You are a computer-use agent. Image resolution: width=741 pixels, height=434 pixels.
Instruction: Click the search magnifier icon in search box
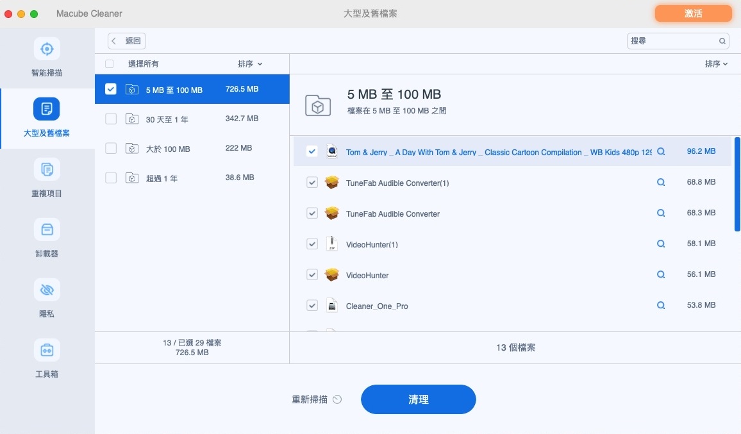[722, 41]
